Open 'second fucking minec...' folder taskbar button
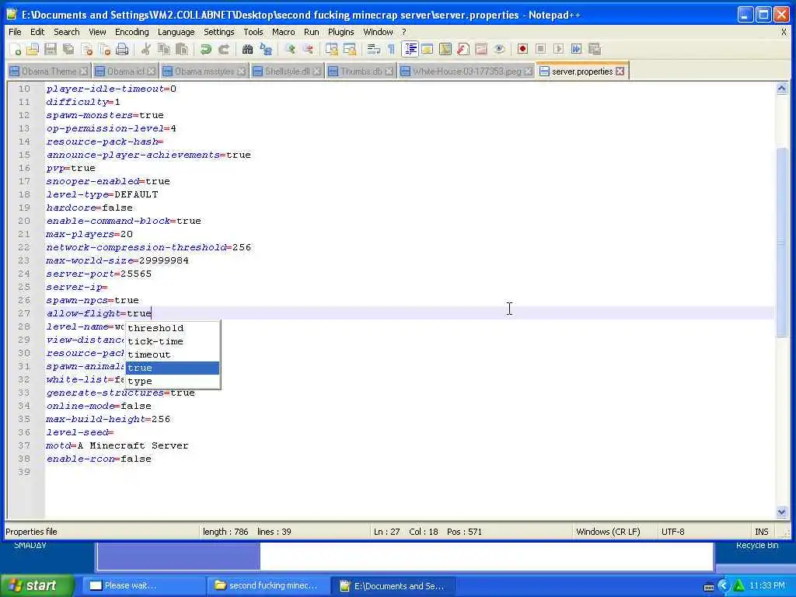796x597 pixels. pos(268,585)
